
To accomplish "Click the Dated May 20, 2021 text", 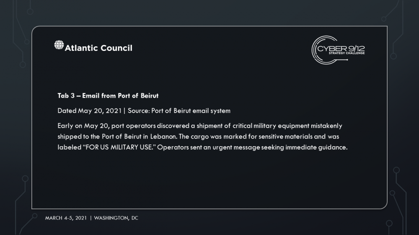I will (x=90, y=111).
